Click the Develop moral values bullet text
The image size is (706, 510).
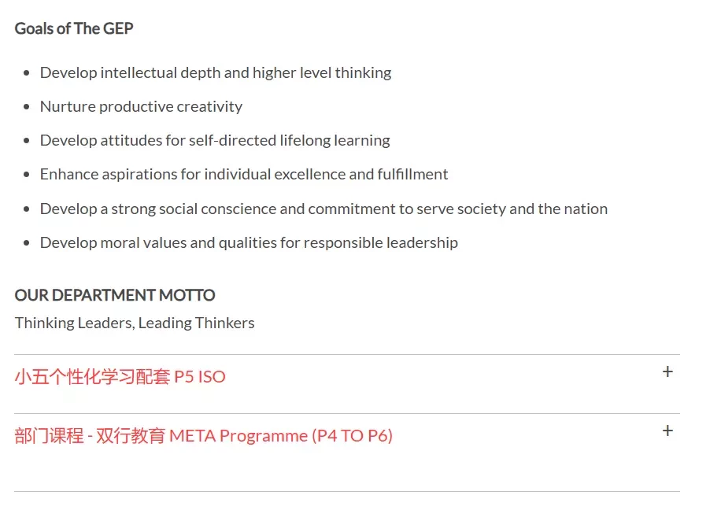coord(249,242)
